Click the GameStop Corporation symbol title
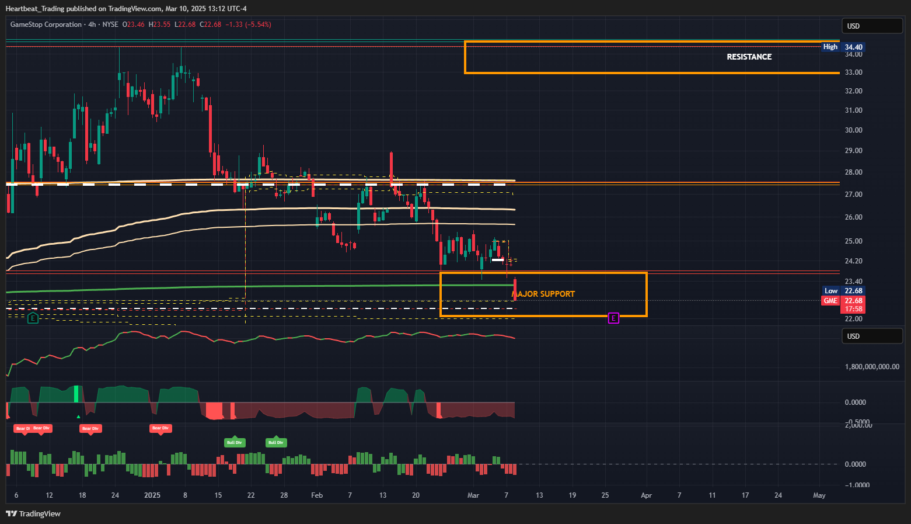Viewport: 911px width, 524px height. [46, 25]
